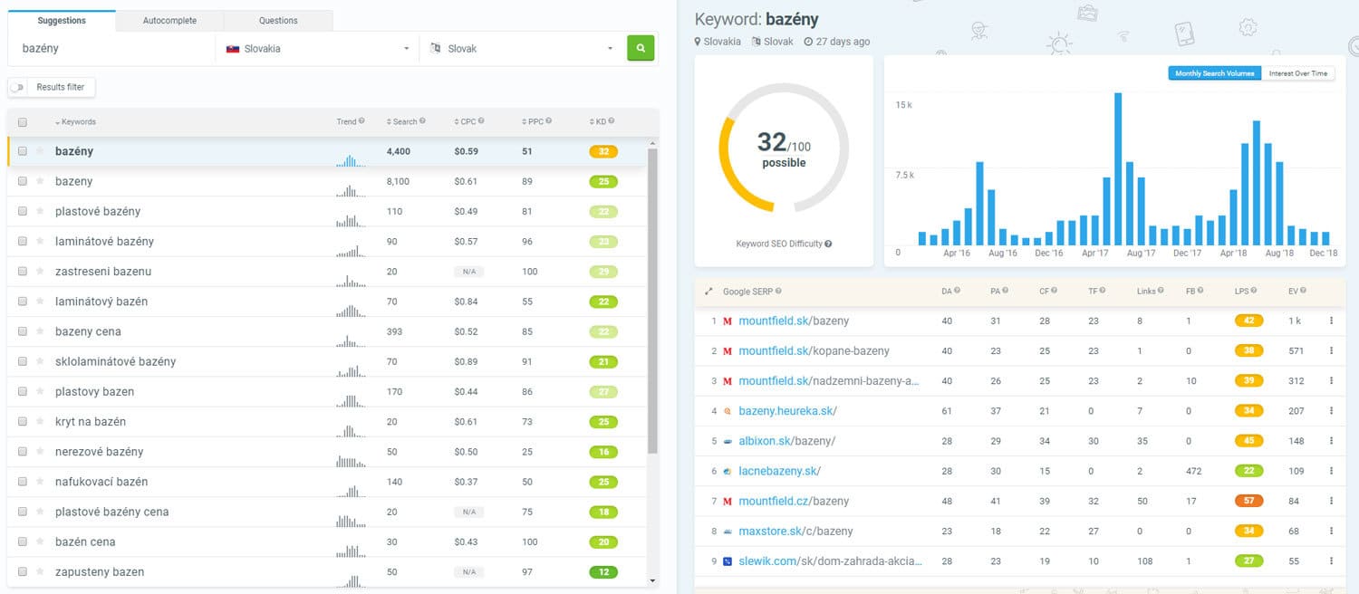
Task: Click the keyword list scrollbar thumb
Action: point(652,299)
